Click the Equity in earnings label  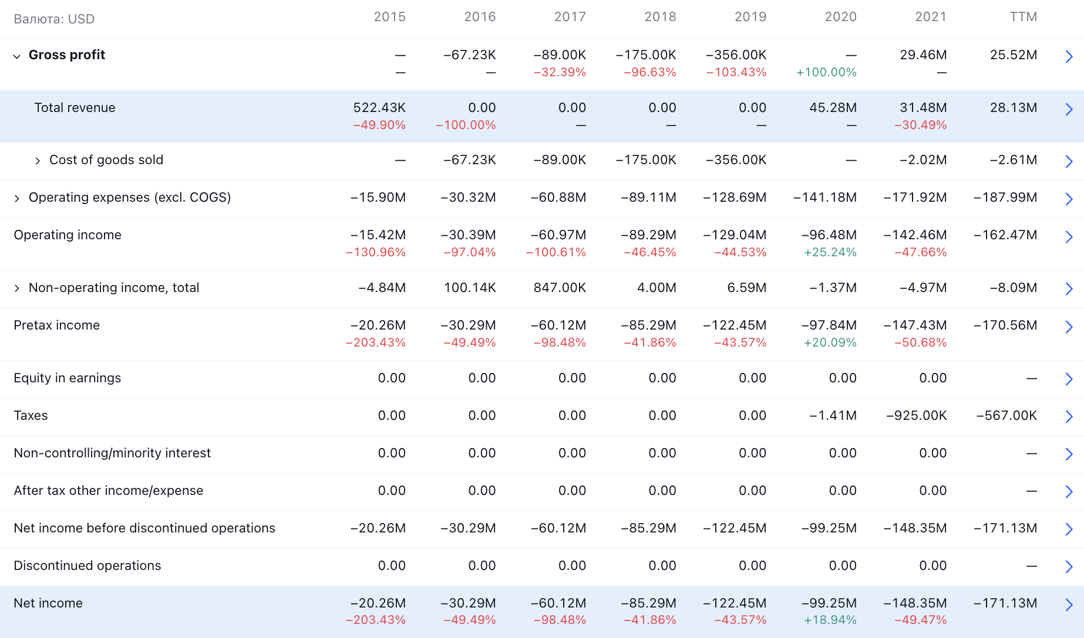[68, 378]
